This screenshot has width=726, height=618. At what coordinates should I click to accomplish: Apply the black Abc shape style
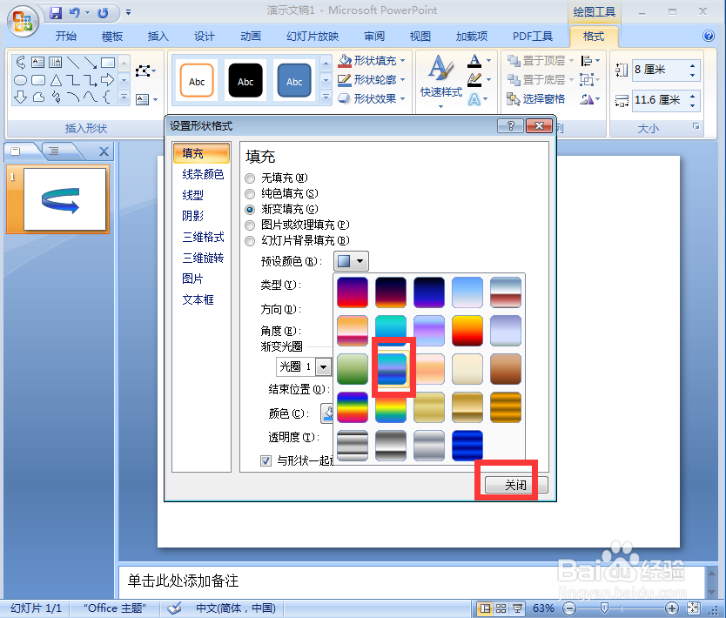[x=245, y=81]
